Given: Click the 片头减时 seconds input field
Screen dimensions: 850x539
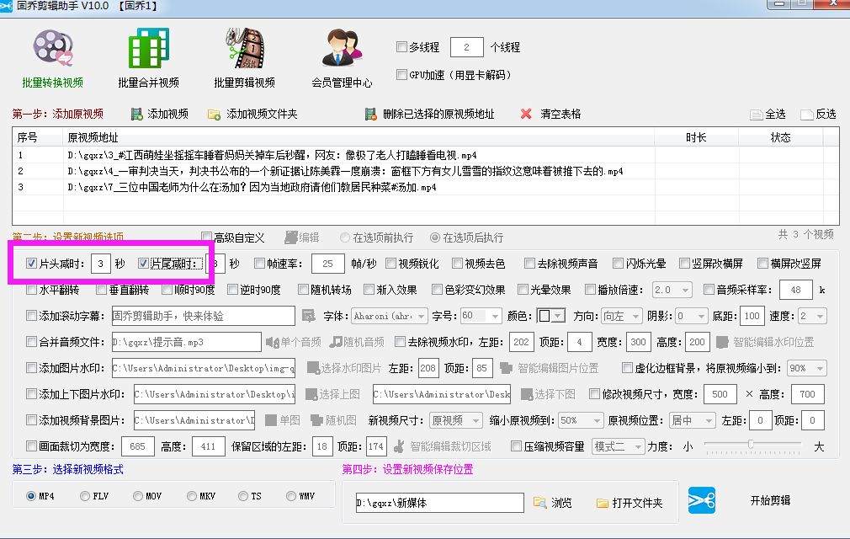Looking at the screenshot, I should (101, 264).
